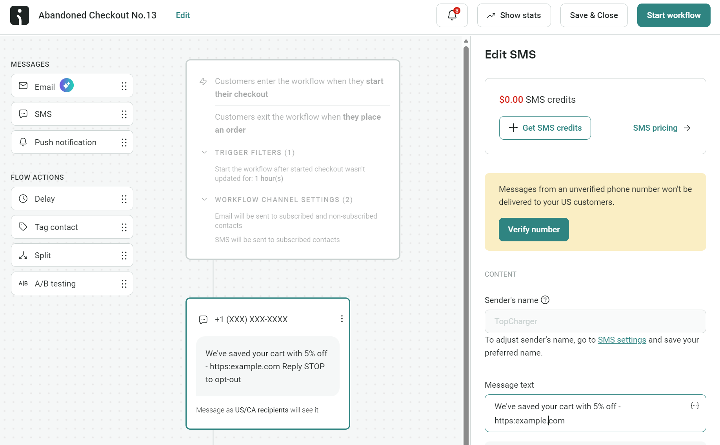Click the Tag contact tag icon
The image size is (720, 445).
23,227
